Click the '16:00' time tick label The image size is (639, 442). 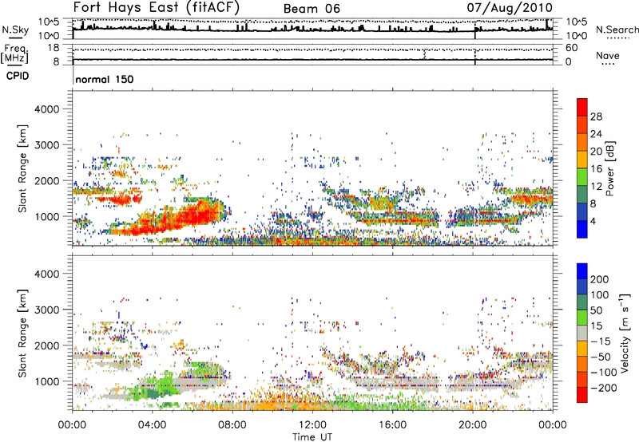tap(392, 425)
